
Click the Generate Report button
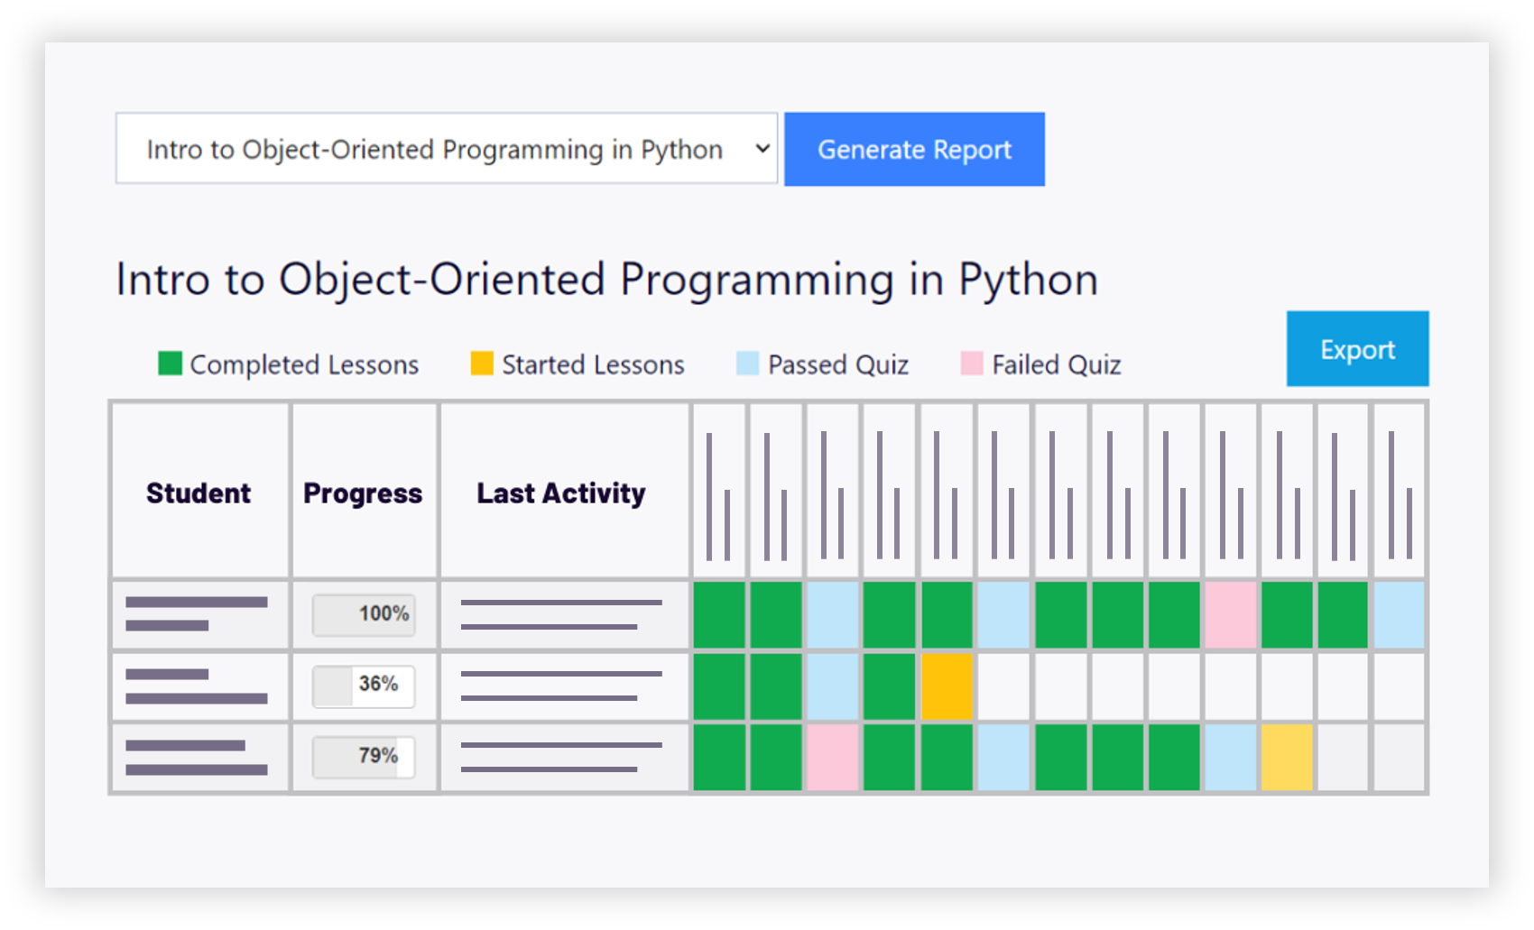coord(914,150)
